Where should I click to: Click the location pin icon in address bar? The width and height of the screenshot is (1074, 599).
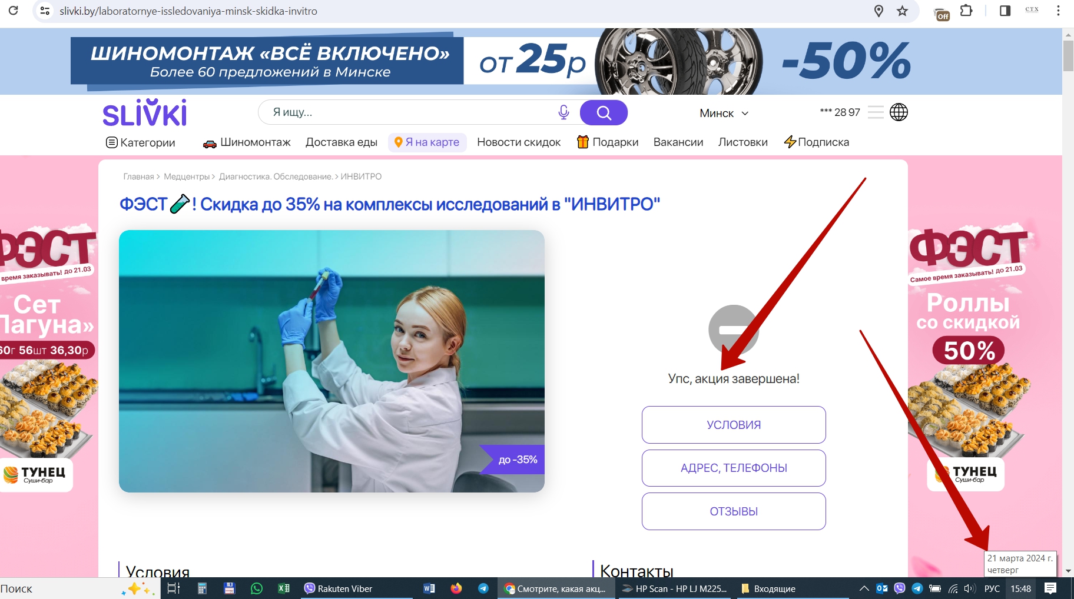pos(879,11)
